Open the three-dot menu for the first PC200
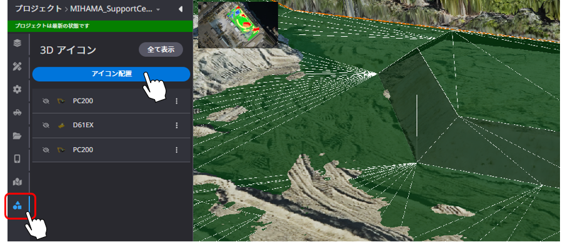This screenshot has width=570, height=242. [x=177, y=101]
